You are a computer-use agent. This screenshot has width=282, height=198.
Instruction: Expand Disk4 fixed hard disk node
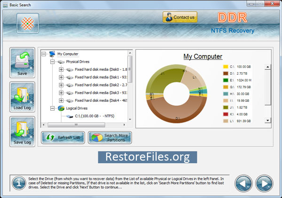(x=61, y=100)
